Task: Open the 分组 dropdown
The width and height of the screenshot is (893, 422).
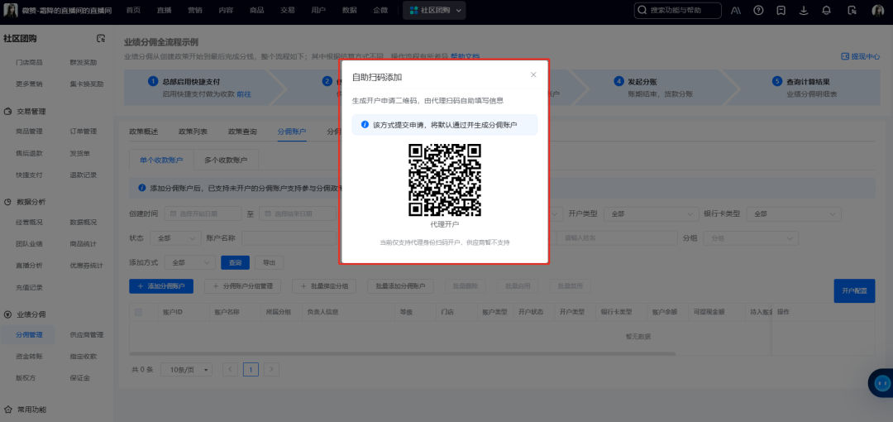Action: 751,237
